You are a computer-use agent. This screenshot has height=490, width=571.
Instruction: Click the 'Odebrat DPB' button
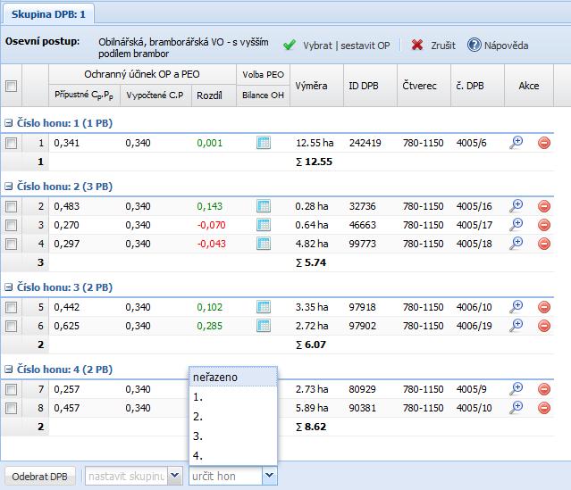(x=39, y=477)
